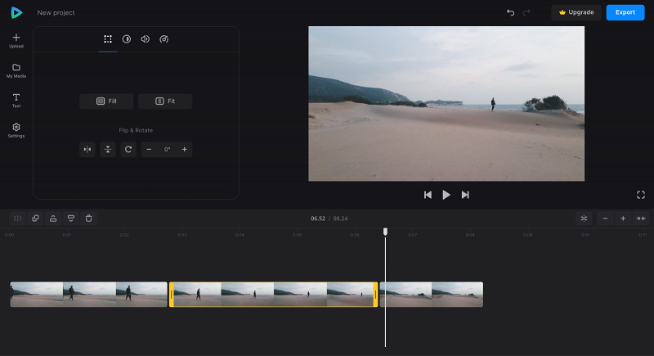This screenshot has width=654, height=356.
Task: Toggle the timeline snapping icon
Action: click(x=584, y=219)
